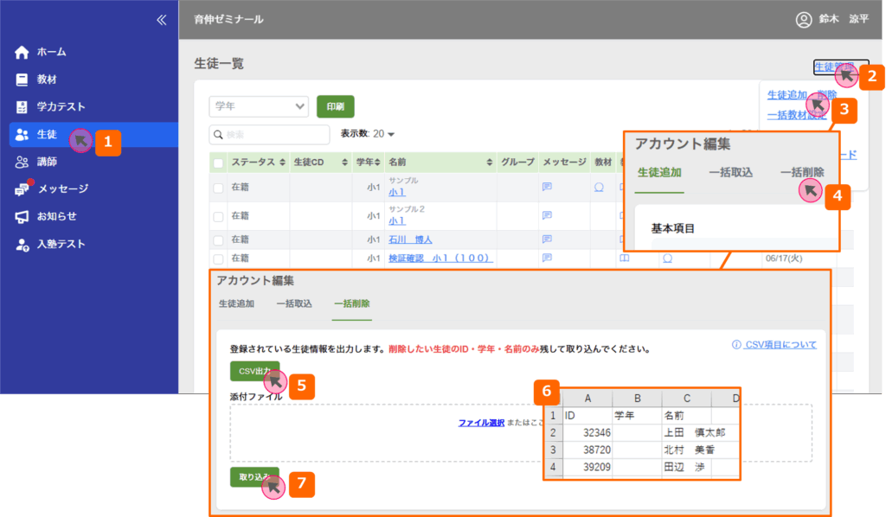Toggle the select-all checkbox in the table header
The height and width of the screenshot is (517, 886).
coord(219,163)
